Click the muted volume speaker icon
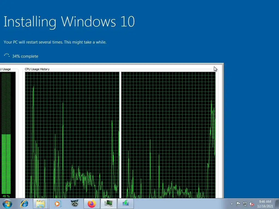The image size is (279, 209). 251,204
